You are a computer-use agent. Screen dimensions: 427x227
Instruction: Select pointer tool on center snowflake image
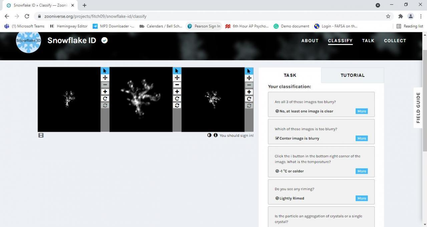(177, 71)
